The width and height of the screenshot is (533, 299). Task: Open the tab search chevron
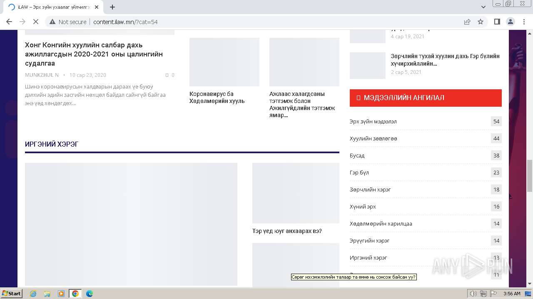[x=483, y=7]
